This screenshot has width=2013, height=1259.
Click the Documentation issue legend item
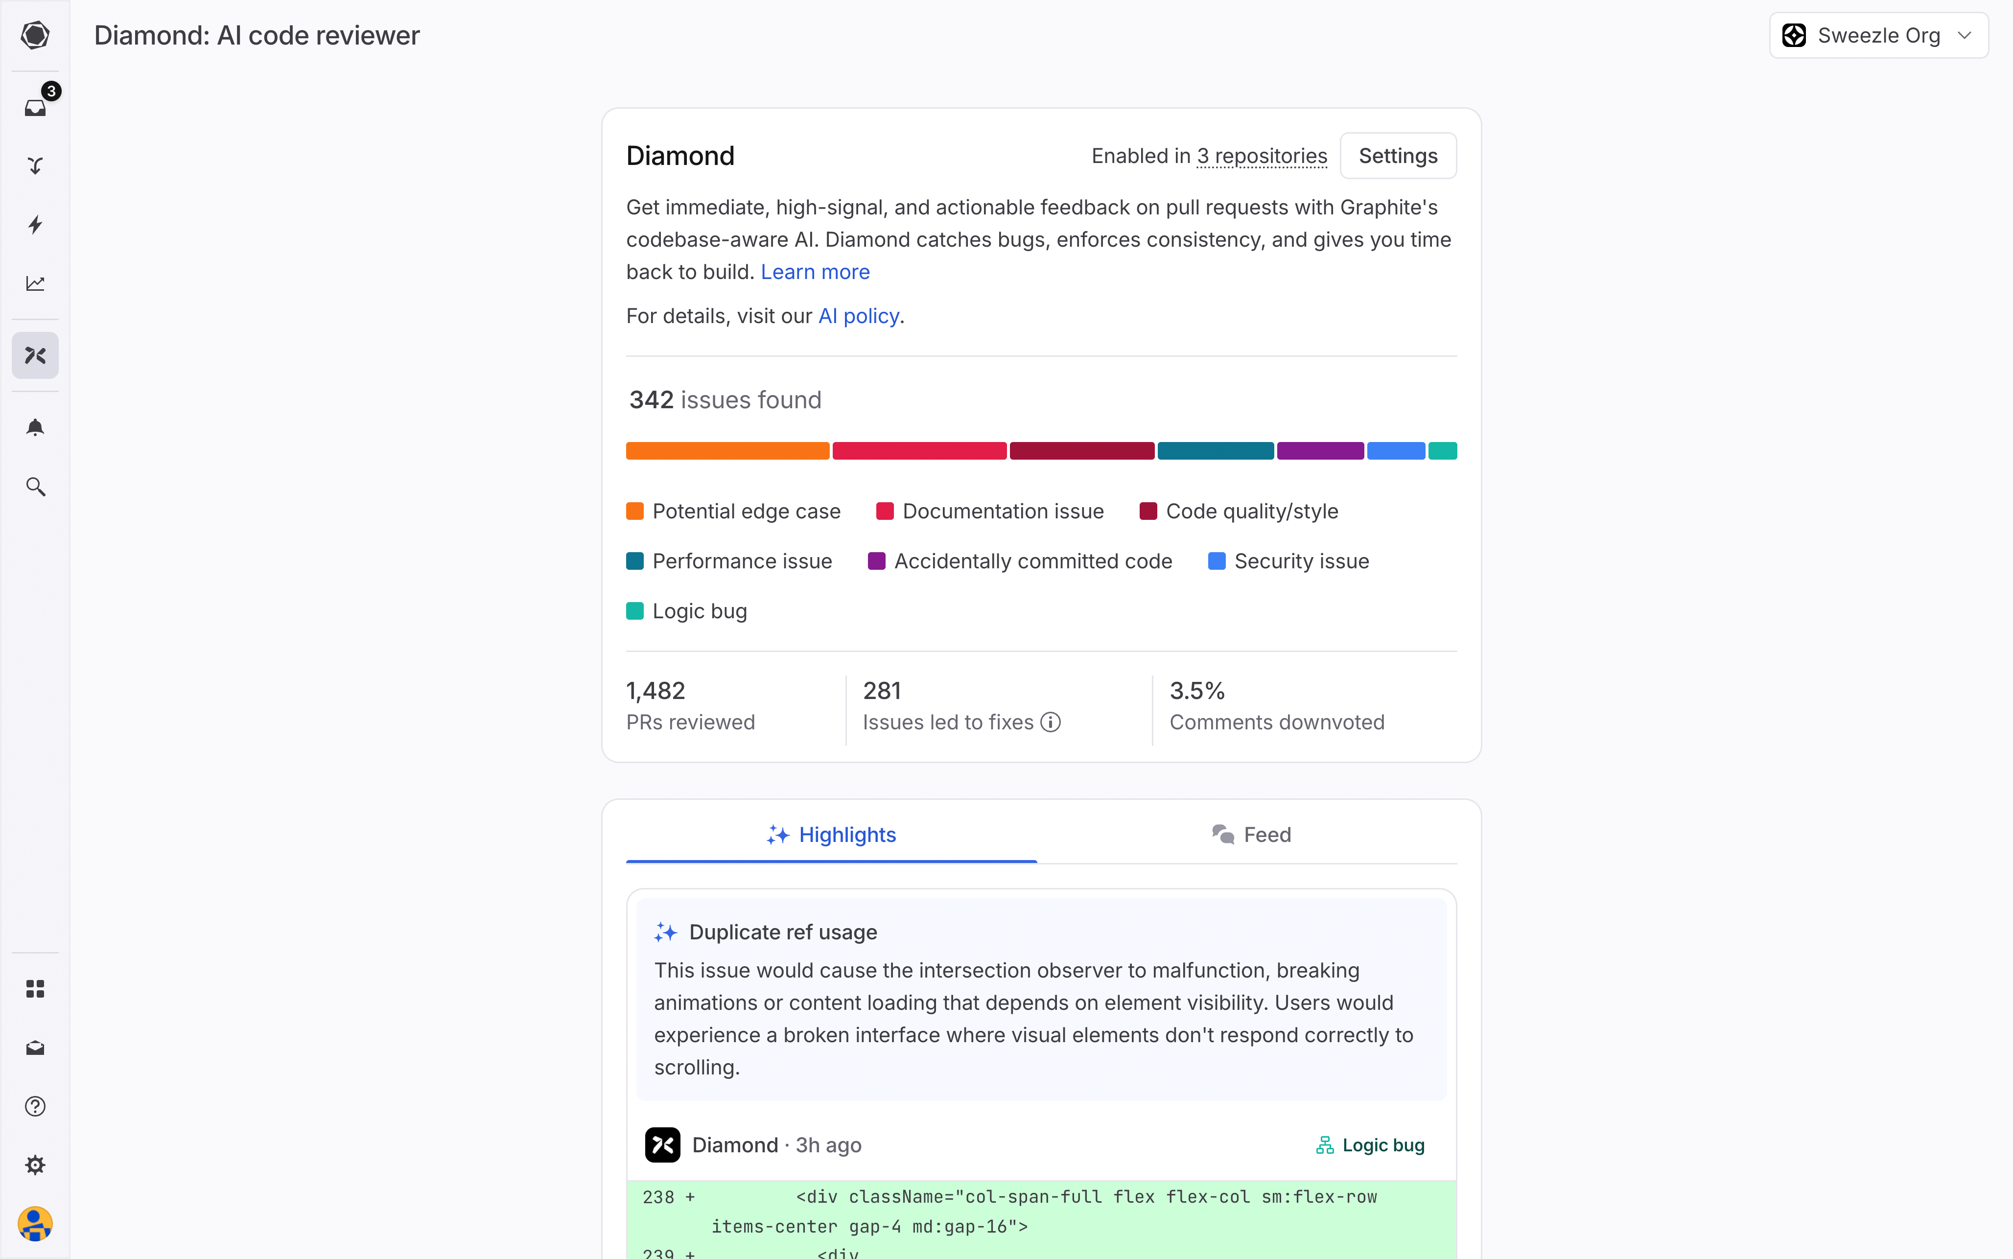pos(990,511)
